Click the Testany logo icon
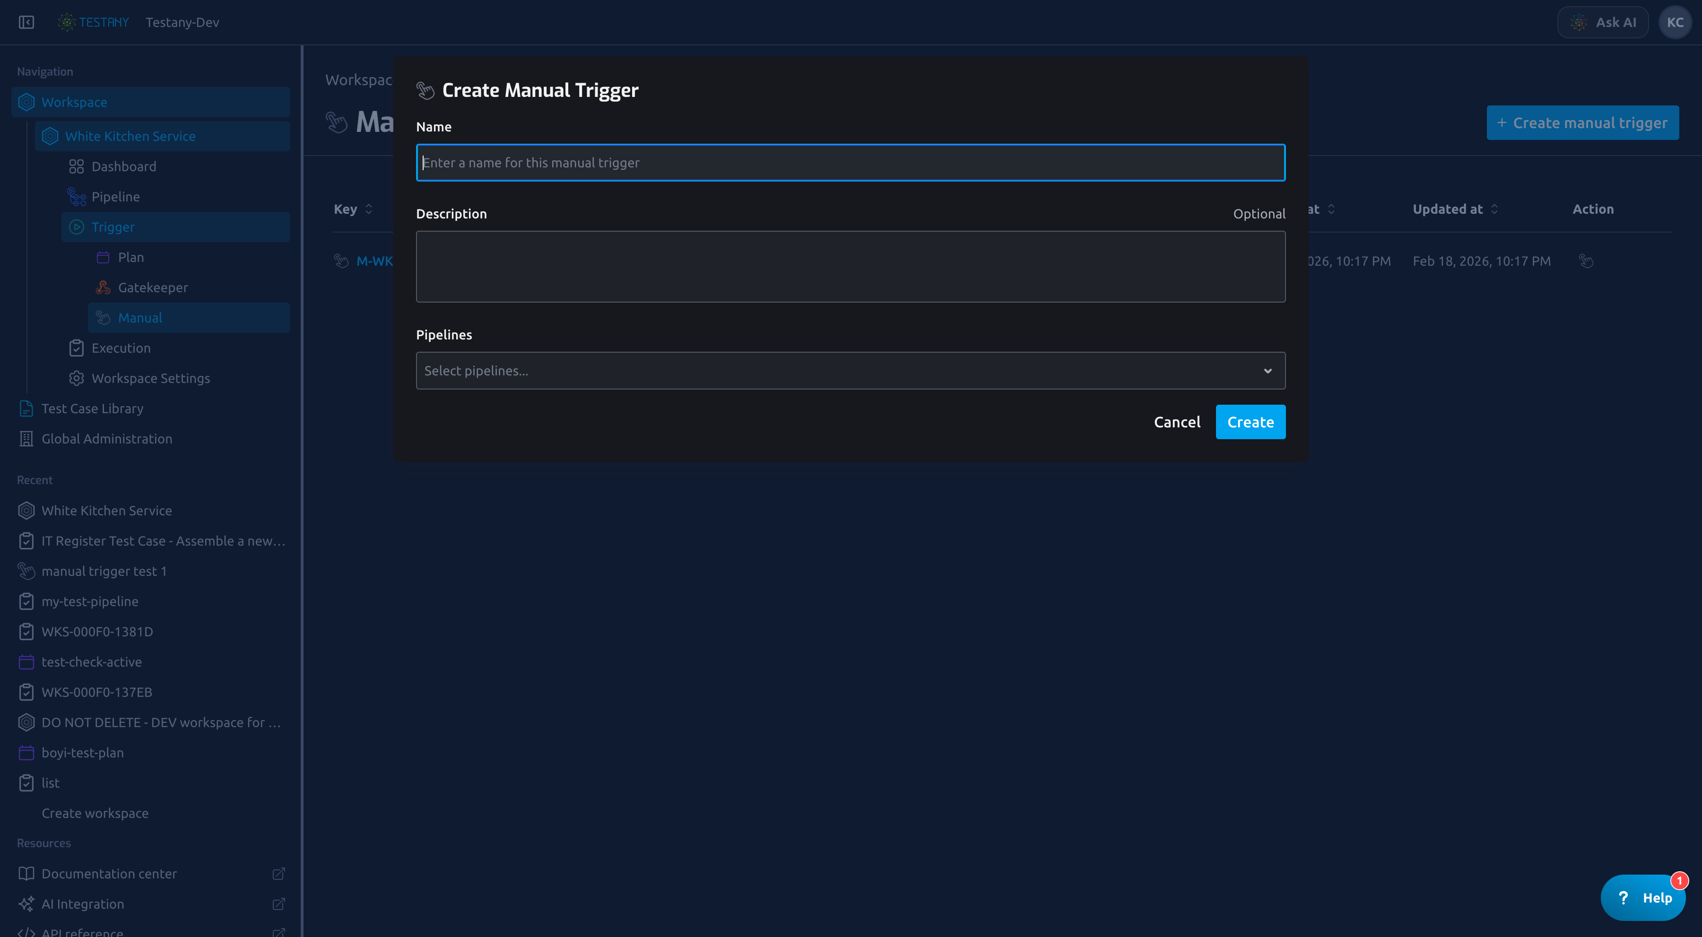This screenshot has height=937, width=1702. click(67, 23)
